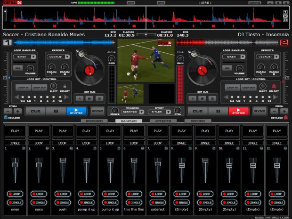Toggle Deck 2 keylock padlock

tap(286, 118)
